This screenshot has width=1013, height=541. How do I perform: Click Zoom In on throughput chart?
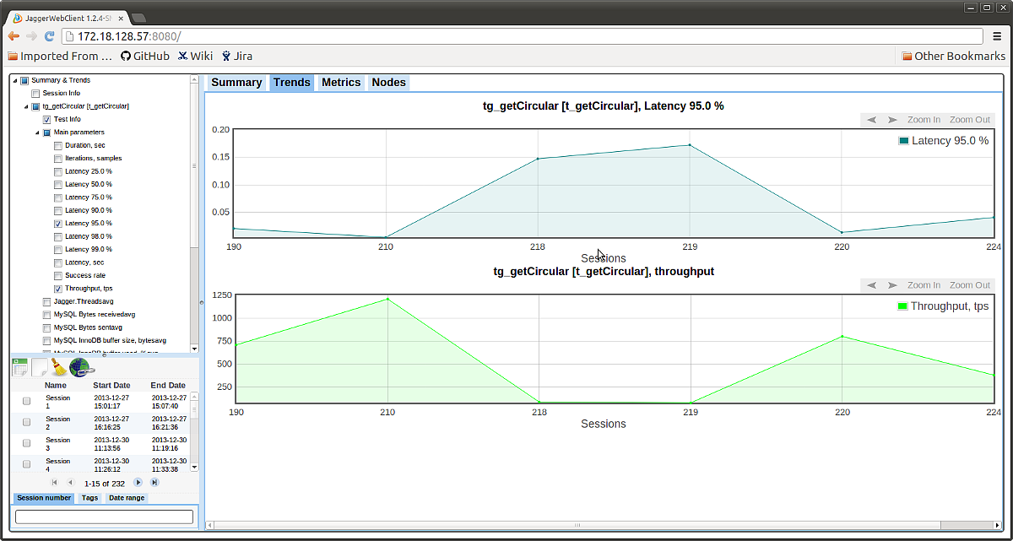924,285
